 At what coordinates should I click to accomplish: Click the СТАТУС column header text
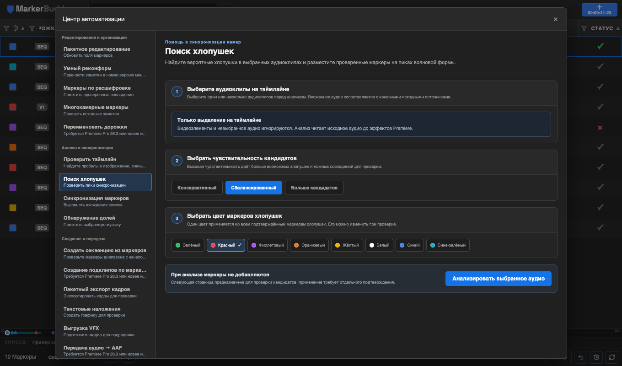click(x=602, y=28)
